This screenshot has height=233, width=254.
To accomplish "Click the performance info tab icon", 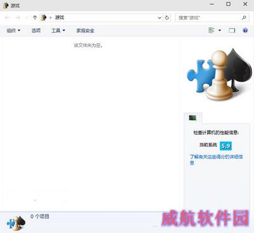I will (x=192, y=117).
